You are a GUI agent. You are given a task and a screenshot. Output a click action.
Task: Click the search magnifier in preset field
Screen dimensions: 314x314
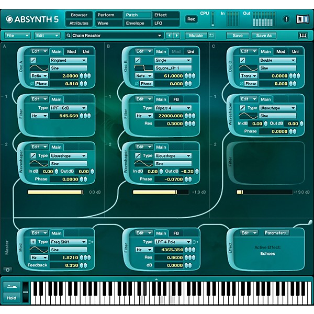pos(69,36)
